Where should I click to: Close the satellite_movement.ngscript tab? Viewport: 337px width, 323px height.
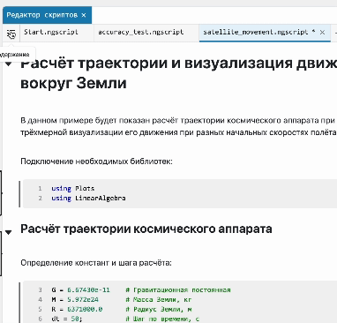tap(322, 32)
